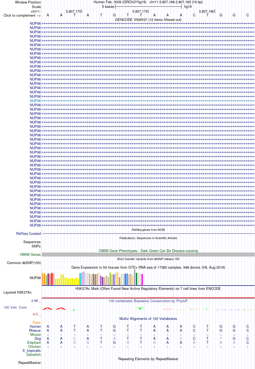Open '100 vertebrates Basewise Conservation by PhyloP' title
The height and width of the screenshot is (369, 255).
click(x=148, y=301)
